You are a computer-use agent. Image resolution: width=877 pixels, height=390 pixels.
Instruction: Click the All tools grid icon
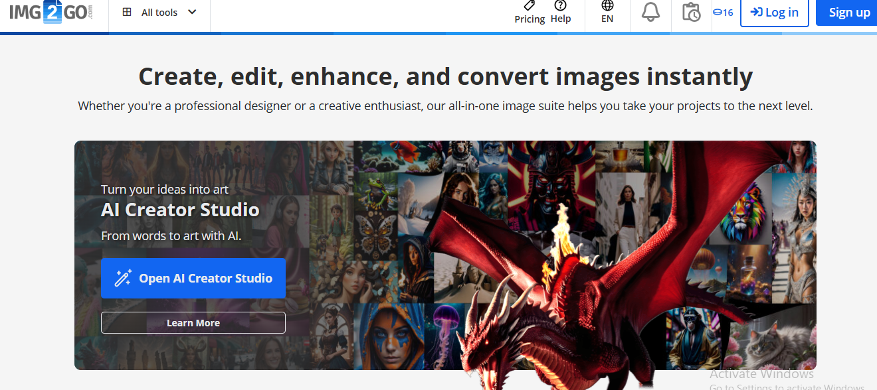(127, 12)
